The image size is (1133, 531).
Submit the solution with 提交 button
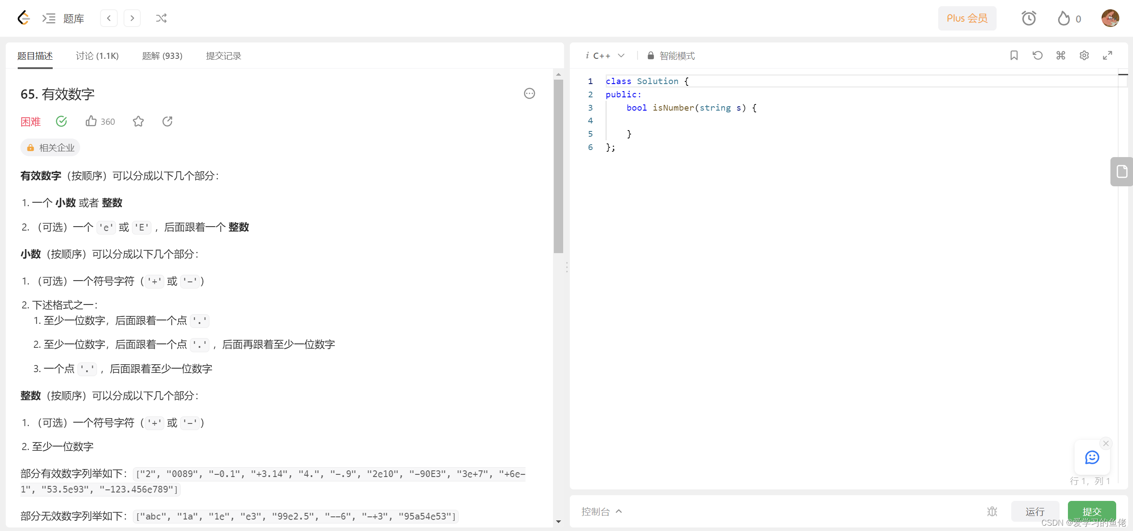point(1091,512)
